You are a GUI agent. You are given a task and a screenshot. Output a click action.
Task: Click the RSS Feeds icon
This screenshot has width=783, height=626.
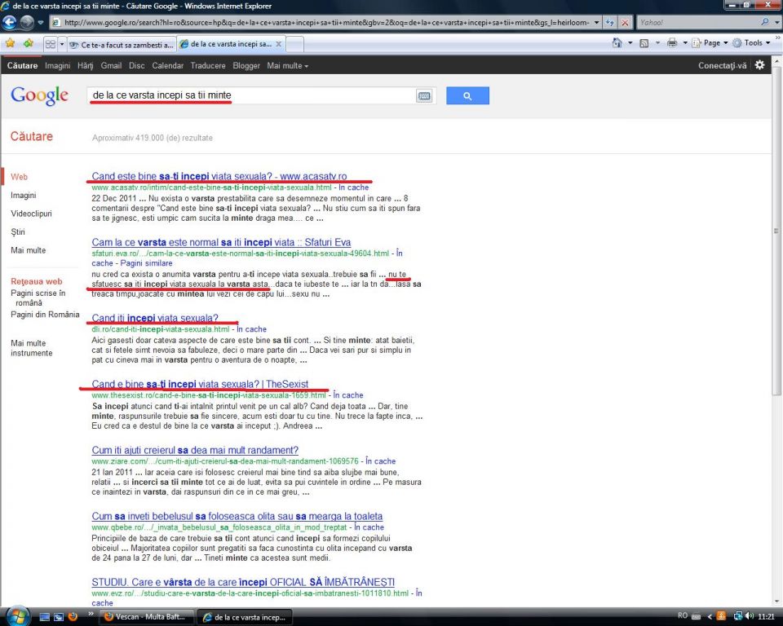click(x=644, y=43)
